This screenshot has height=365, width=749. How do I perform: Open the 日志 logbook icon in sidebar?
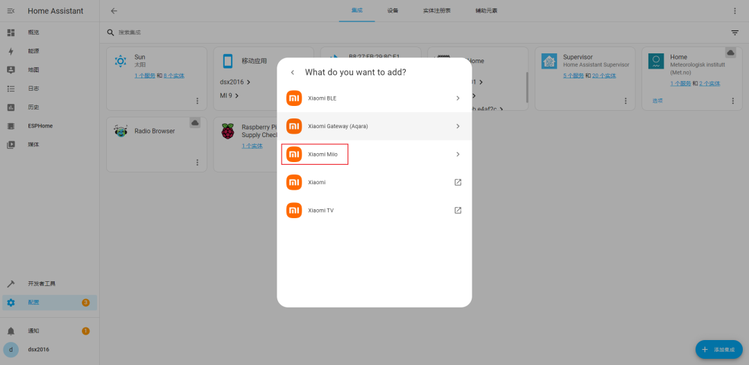[x=11, y=89]
